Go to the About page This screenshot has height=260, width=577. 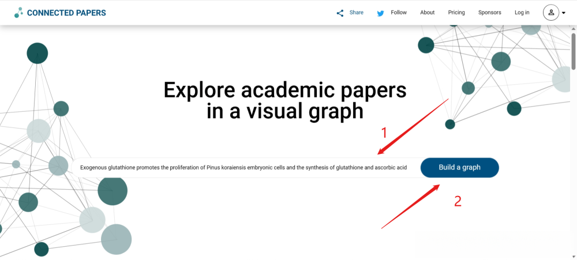click(428, 12)
